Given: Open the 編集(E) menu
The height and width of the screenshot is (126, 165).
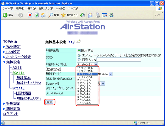Looking at the screenshot, I should (x=20, y=9).
